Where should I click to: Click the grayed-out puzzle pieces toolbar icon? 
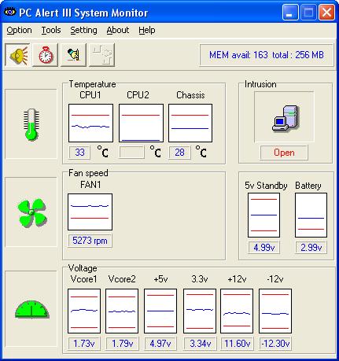[102, 55]
